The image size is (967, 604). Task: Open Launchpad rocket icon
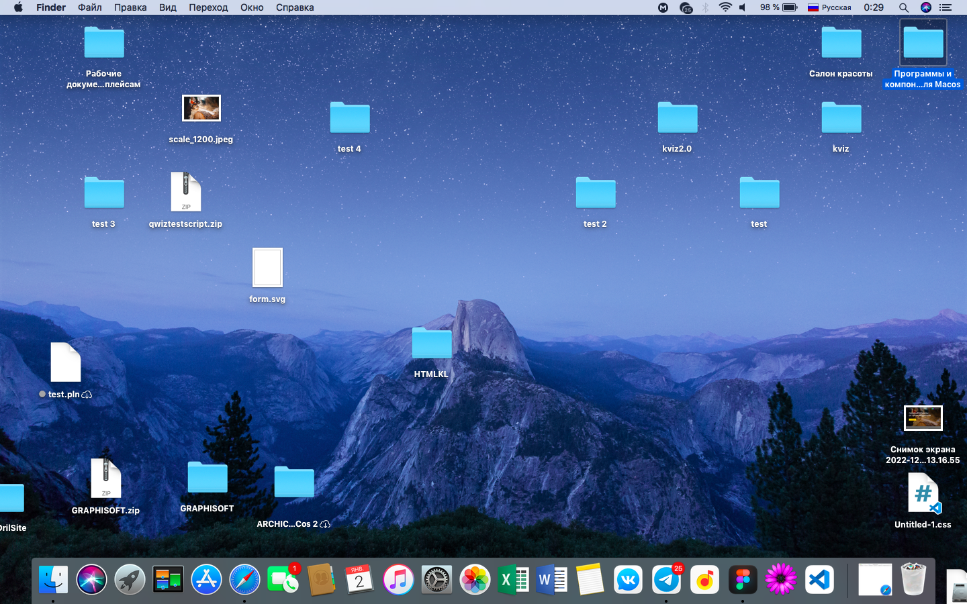coord(130,580)
